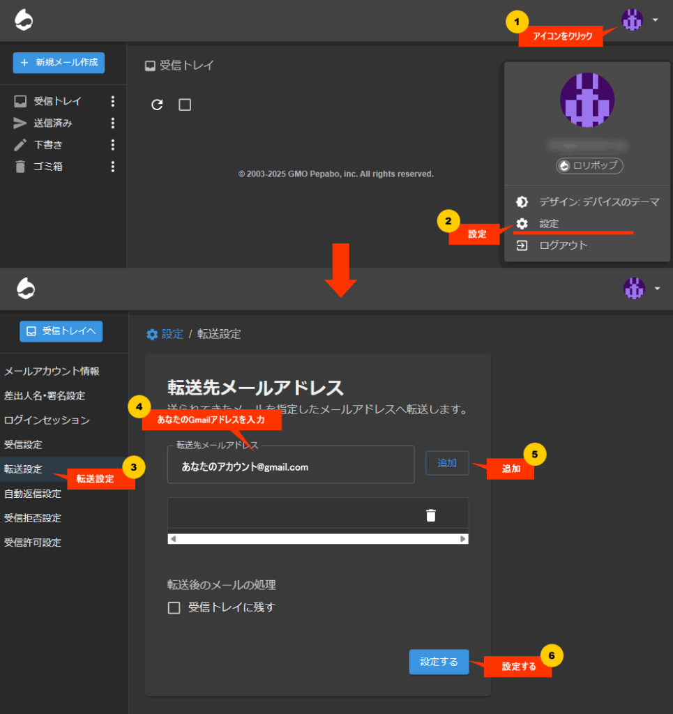The height and width of the screenshot is (714, 673).
Task: Click the gear icon in the 設定 breadcrumb
Action: pos(152,334)
